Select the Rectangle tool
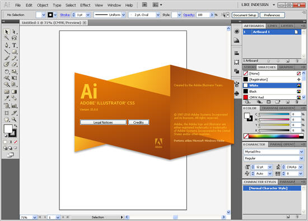 [x=14, y=52]
